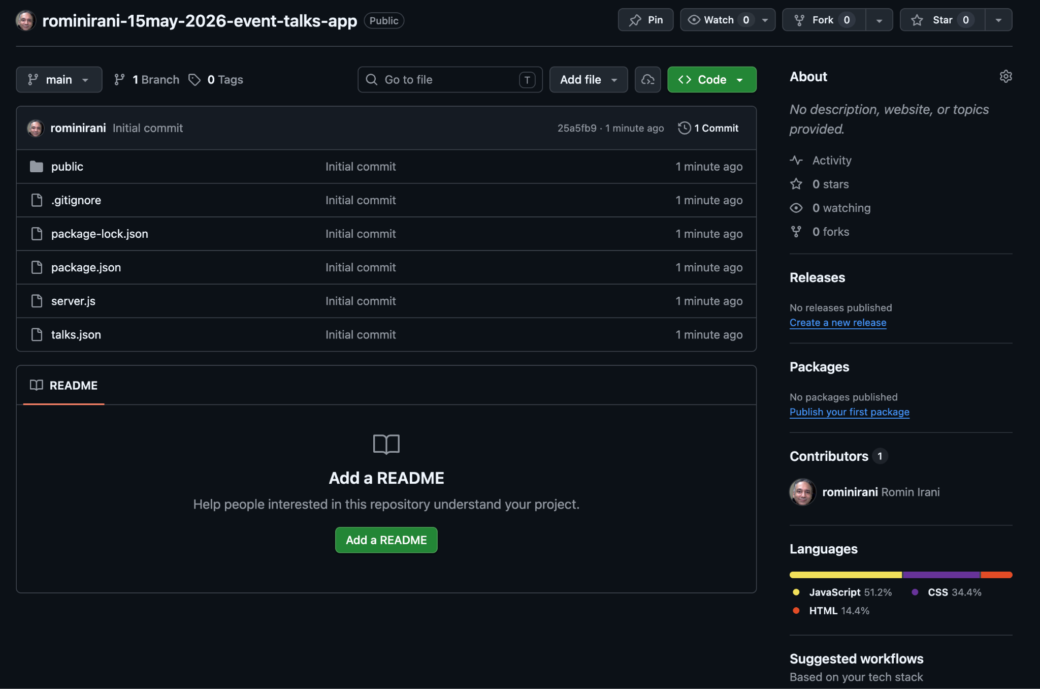Click the Go to file search field
The width and height of the screenshot is (1040, 689).
[x=450, y=80]
